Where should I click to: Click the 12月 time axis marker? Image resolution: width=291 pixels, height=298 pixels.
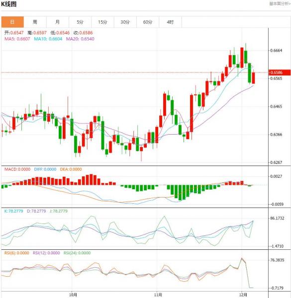[243, 295]
